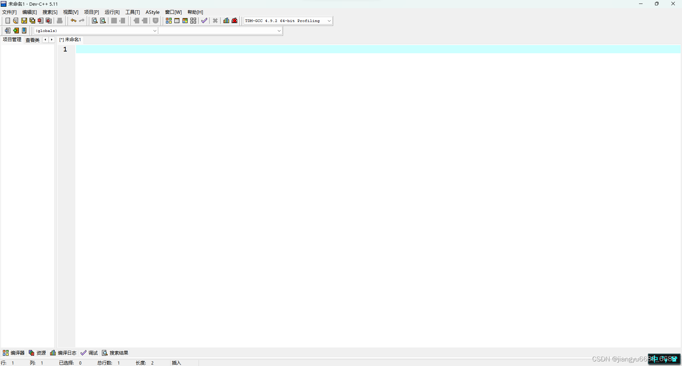Viewport: 682px width, 366px height.
Task: Redo the last edit
Action: pos(82,21)
